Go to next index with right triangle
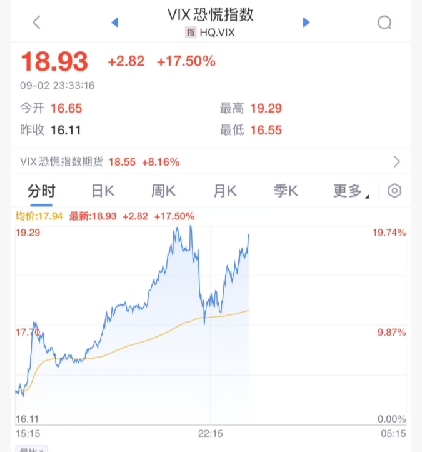This screenshot has width=422, height=452. coord(306,23)
